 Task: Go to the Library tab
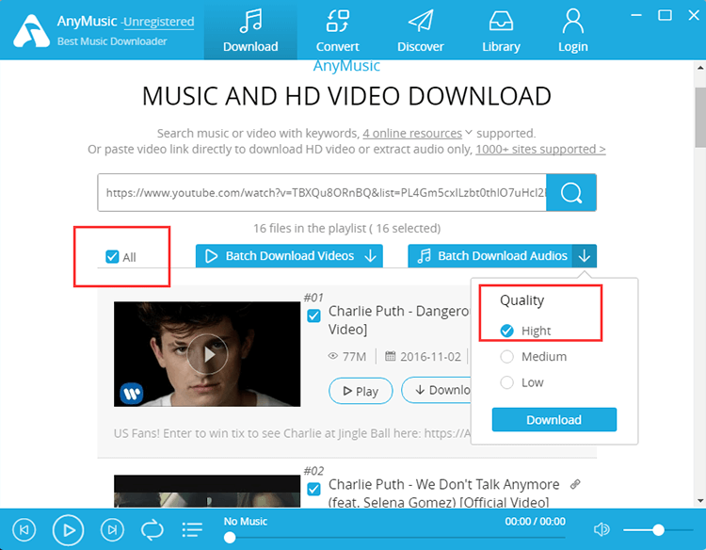pyautogui.click(x=501, y=31)
